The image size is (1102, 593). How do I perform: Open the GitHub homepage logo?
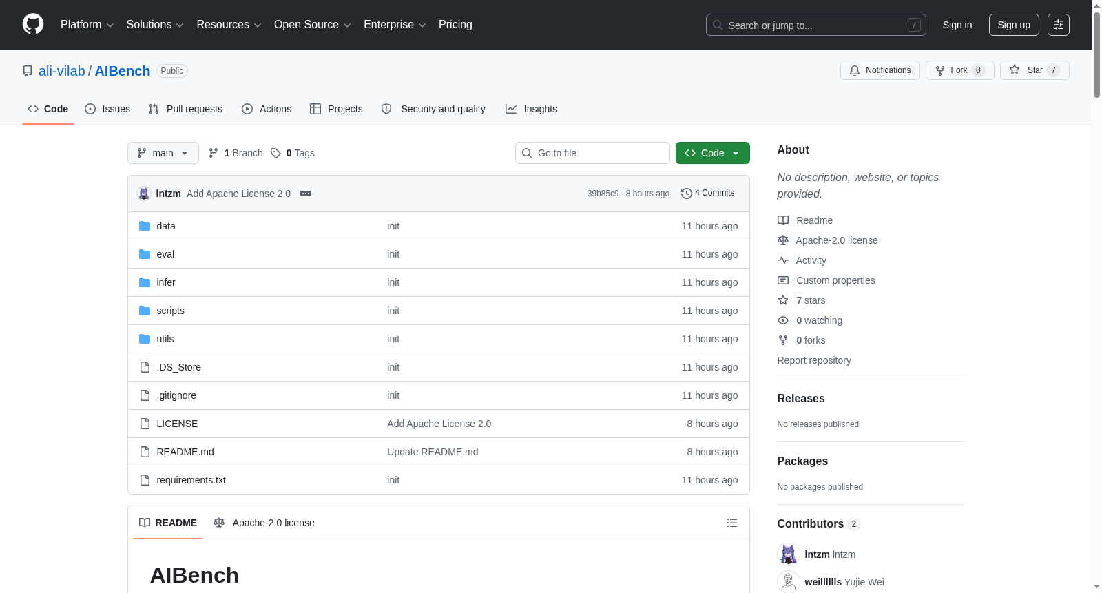(x=33, y=25)
